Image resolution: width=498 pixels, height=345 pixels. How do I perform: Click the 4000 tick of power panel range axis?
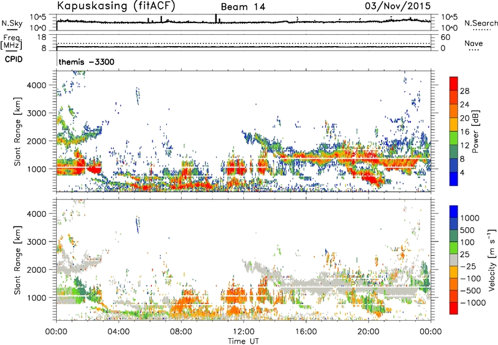[37, 85]
